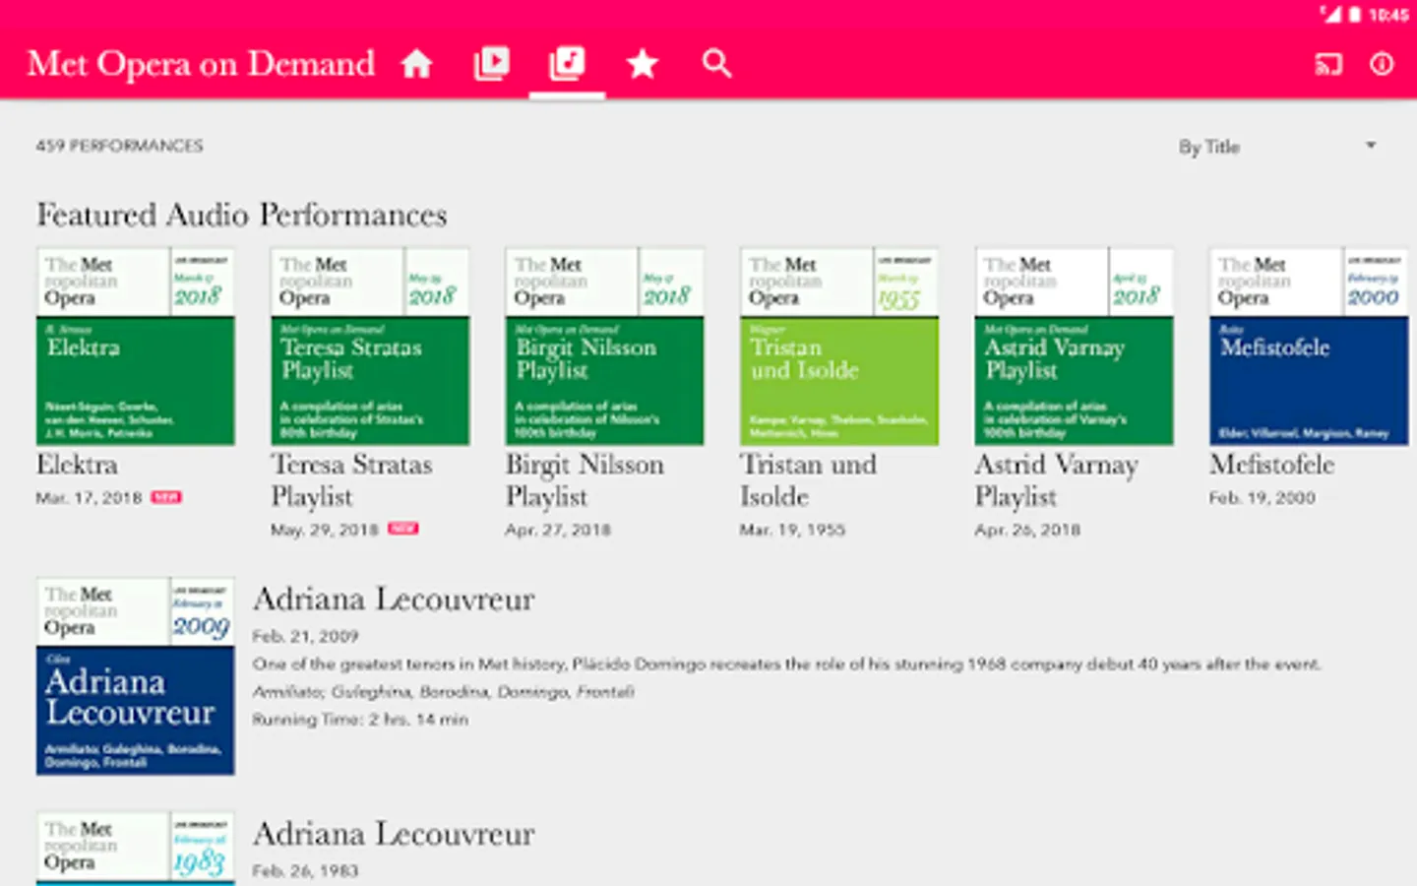
Task: Click the Featured Audio Performances heading
Action: click(242, 215)
